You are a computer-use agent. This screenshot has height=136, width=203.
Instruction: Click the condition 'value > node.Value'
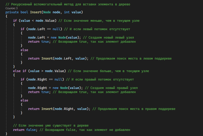47,71
